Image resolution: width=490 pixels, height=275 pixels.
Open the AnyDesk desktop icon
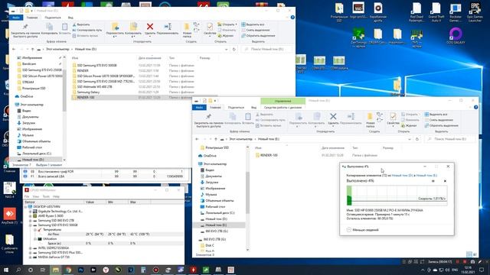click(9, 216)
